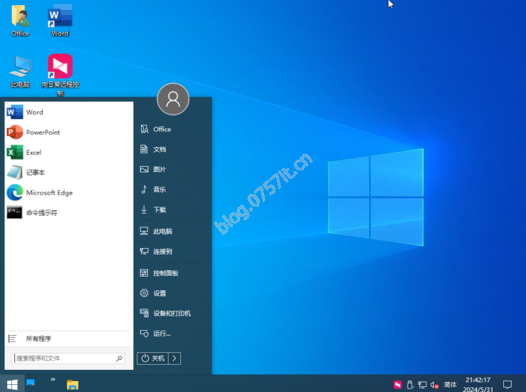The height and width of the screenshot is (392, 526).
Task: Open Microsoft Edge from the Start menu
Action: click(x=69, y=193)
